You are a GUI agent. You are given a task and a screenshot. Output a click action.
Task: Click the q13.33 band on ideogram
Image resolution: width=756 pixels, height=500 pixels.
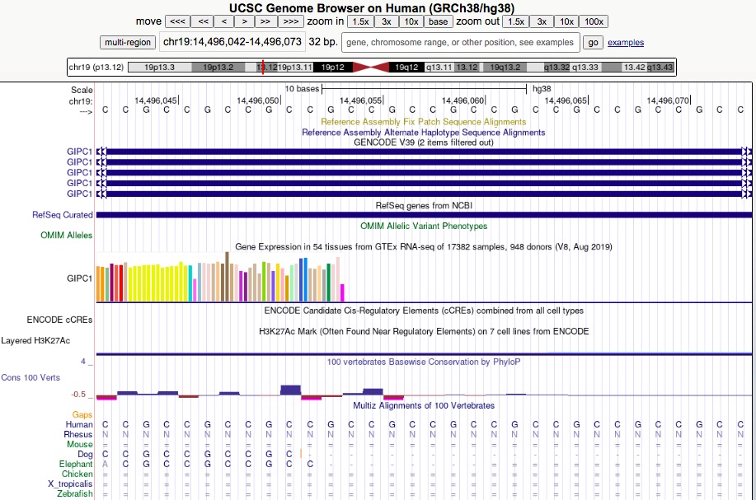(585, 68)
